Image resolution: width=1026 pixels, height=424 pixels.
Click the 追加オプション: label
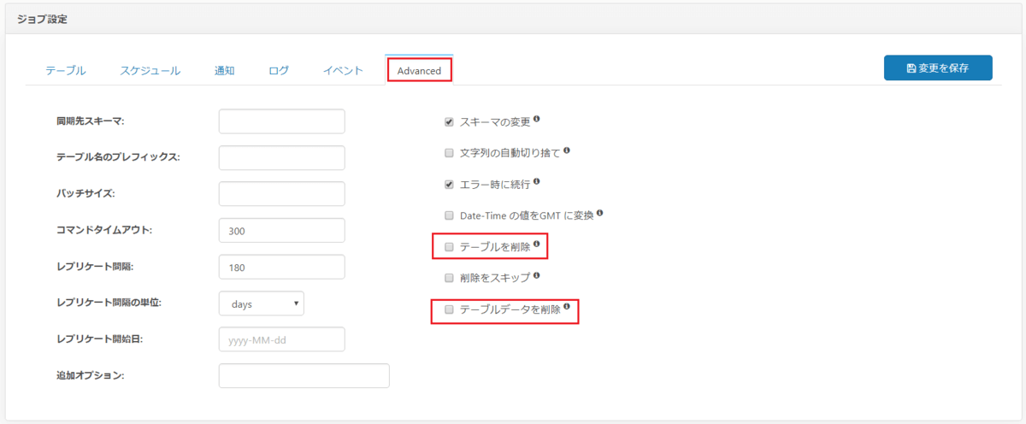(x=91, y=376)
